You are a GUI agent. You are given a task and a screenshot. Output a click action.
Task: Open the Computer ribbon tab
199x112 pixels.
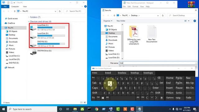(x=15, y=7)
